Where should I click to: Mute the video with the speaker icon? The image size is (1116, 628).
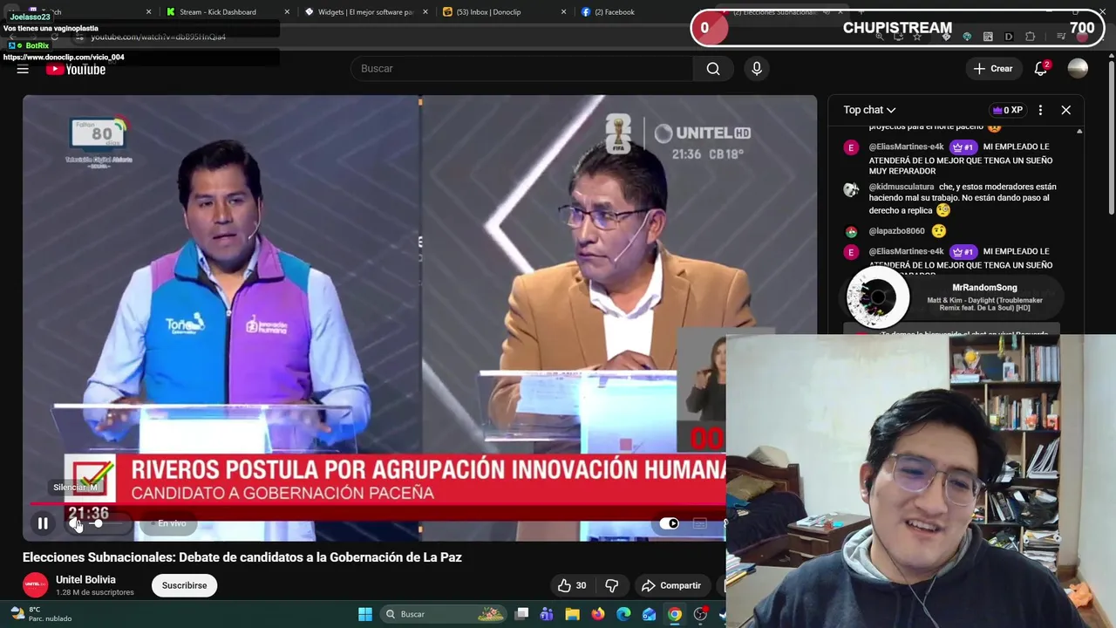point(75,523)
